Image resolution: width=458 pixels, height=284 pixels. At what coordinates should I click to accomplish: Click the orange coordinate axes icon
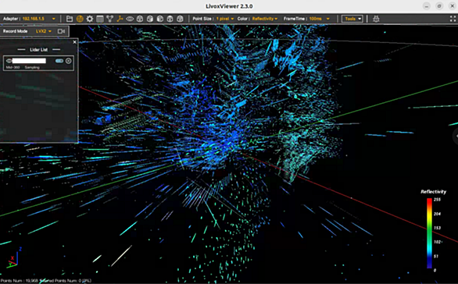(120, 19)
